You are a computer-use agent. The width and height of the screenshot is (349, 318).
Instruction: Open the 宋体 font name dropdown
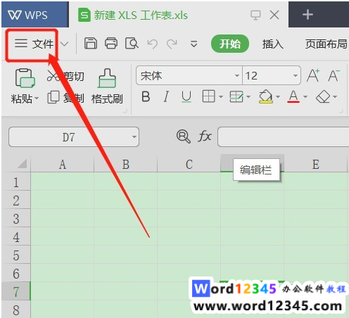coord(237,75)
